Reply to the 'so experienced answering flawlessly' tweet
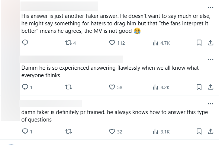 (27, 87)
